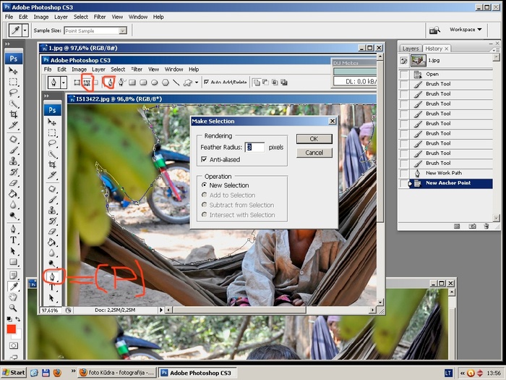
Task: Open the Window menu in the top menu bar
Action: click(137, 17)
